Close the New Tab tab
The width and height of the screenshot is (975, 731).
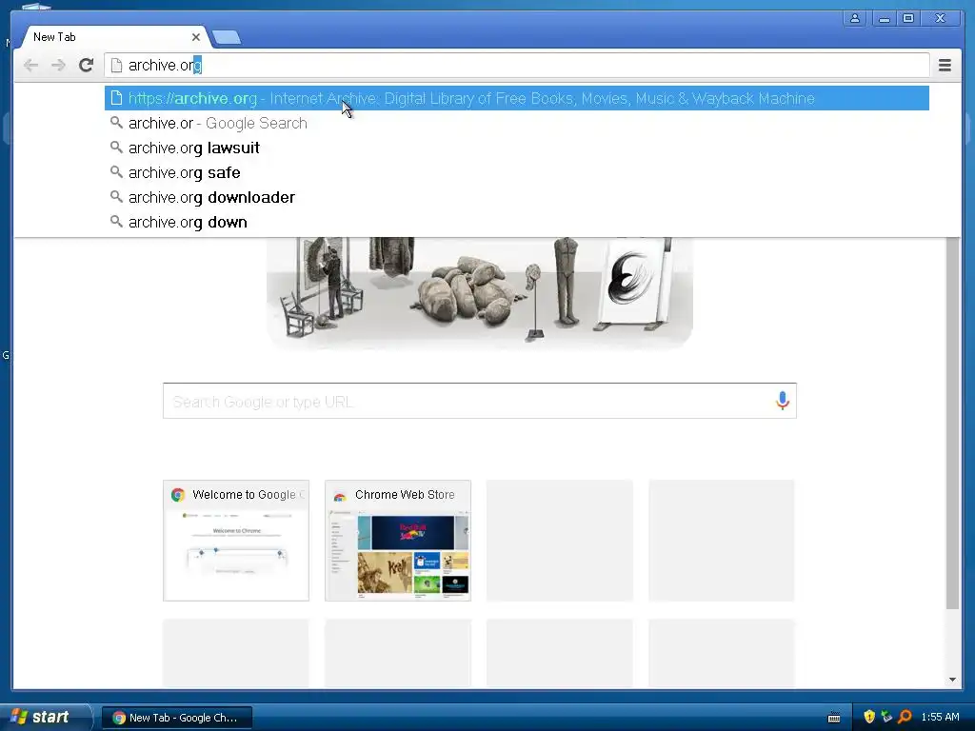click(x=196, y=37)
